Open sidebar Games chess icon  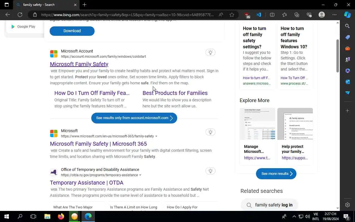(348, 60)
